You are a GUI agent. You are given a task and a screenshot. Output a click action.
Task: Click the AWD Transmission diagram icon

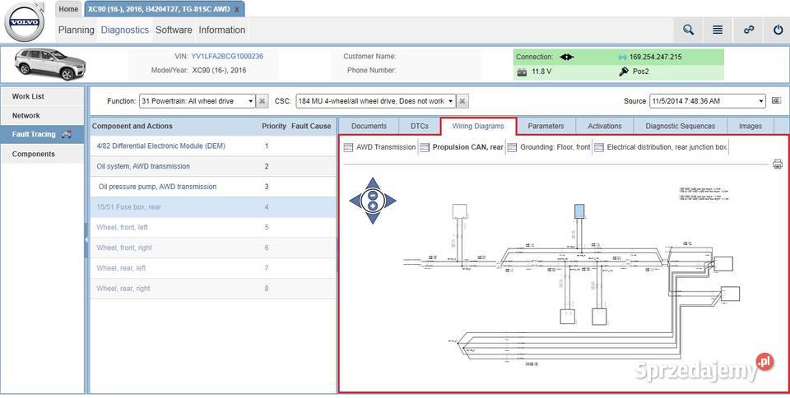[x=349, y=147]
